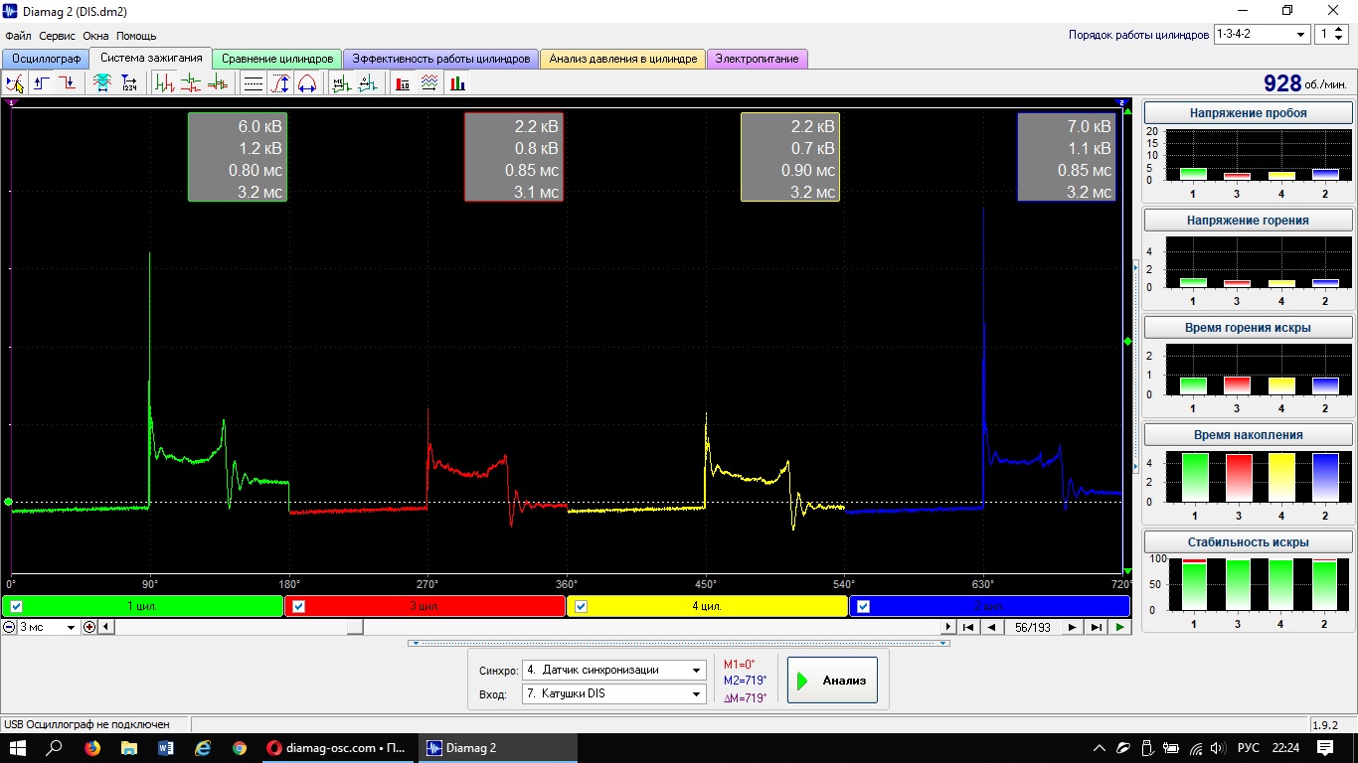Toggle the cylinder 1 checkbox
1358x763 pixels.
point(16,606)
